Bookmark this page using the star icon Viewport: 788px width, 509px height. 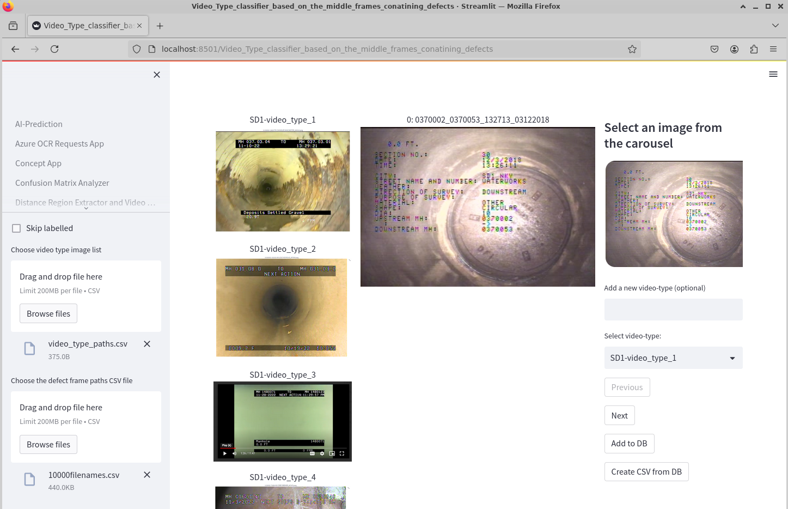[632, 49]
